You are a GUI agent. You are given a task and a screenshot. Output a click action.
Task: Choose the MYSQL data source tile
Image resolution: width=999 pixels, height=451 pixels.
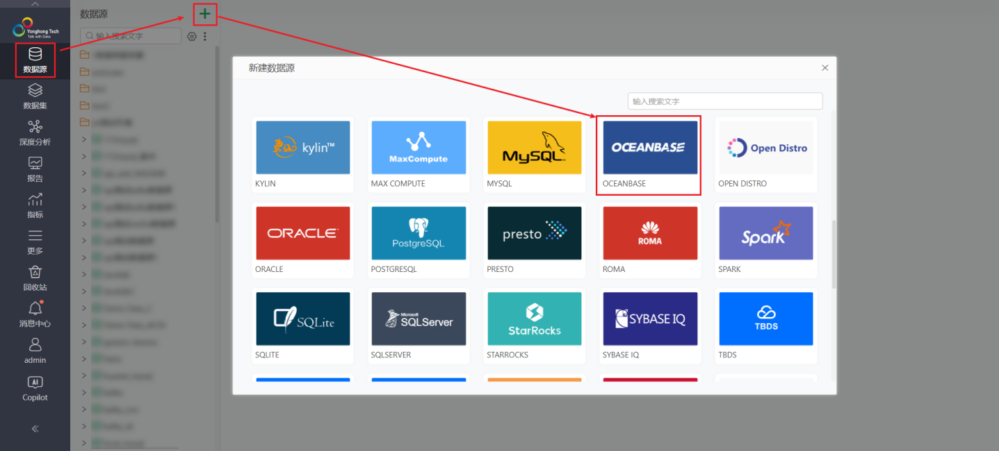pos(534,155)
